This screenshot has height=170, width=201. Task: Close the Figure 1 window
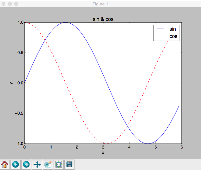point(3,4)
